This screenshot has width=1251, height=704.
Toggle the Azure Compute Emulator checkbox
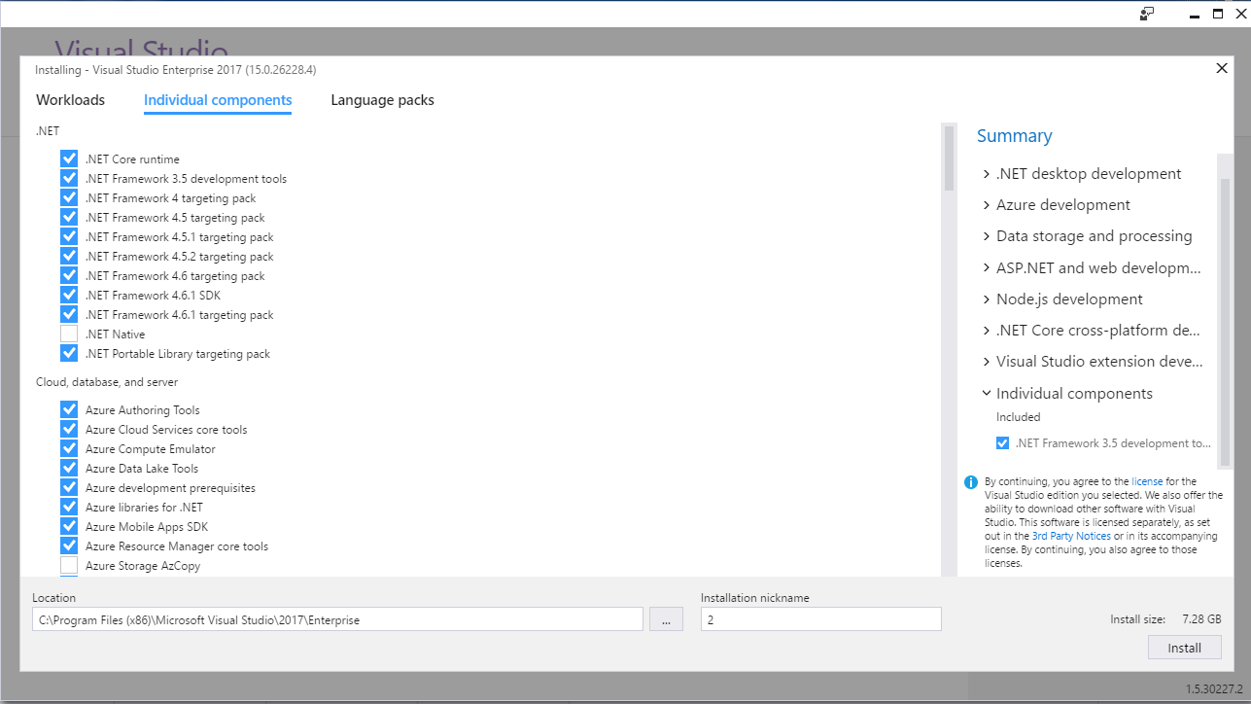69,448
